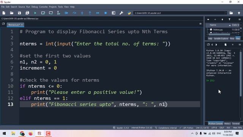Save the current file with the toolbar icon
243x137 pixels.
point(19,13)
